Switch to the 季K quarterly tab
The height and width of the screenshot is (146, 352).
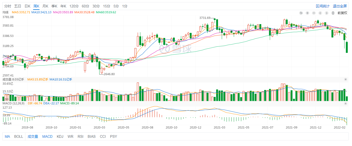(x=54, y=6)
